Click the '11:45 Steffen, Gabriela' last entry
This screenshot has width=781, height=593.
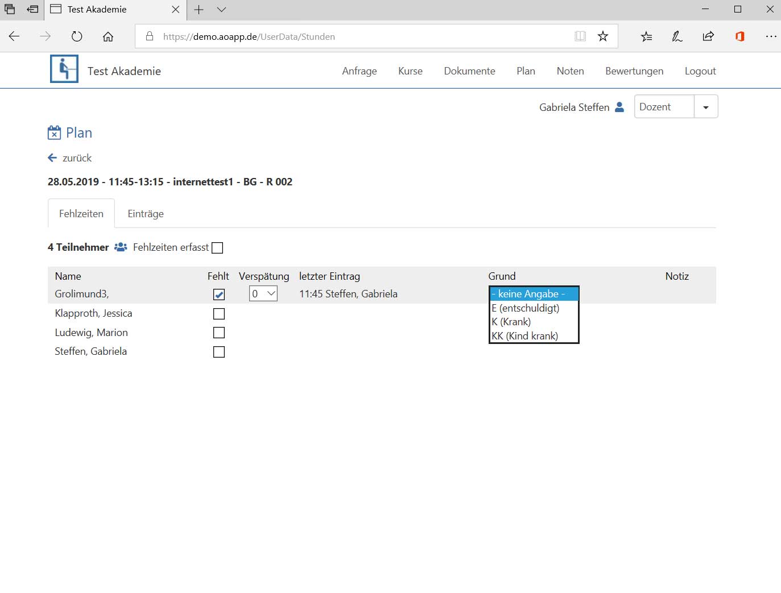click(x=348, y=294)
